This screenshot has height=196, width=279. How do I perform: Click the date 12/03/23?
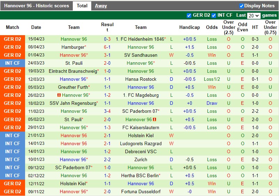point(36,79)
